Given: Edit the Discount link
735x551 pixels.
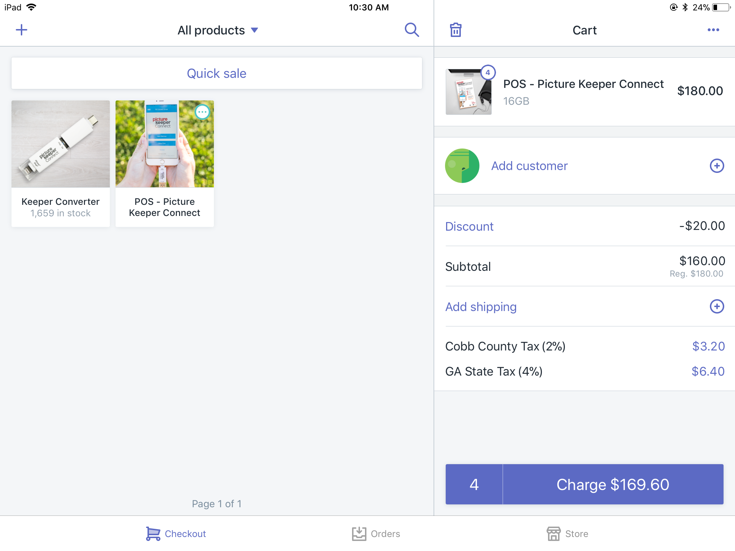Looking at the screenshot, I should click(x=469, y=226).
